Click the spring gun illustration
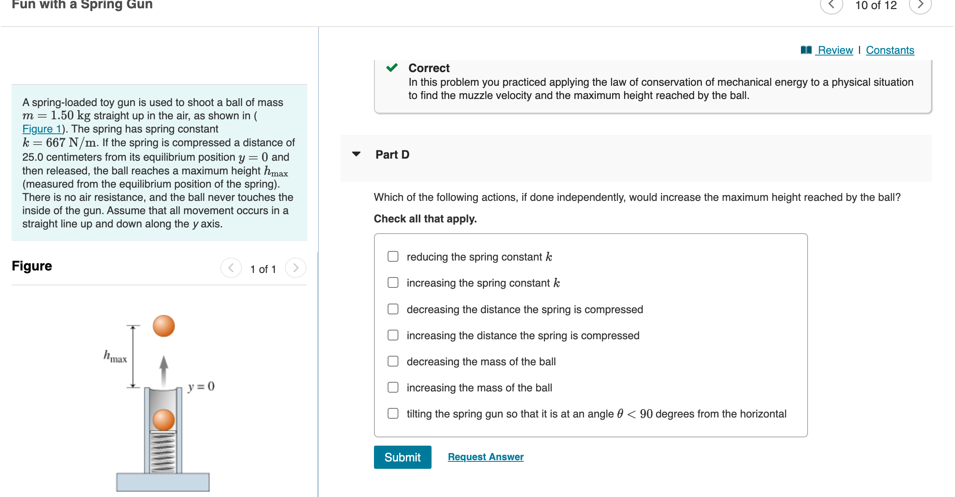The image size is (955, 497). [163, 431]
